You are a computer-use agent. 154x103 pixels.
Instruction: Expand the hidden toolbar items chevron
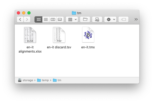pyautogui.click(x=136, y=19)
